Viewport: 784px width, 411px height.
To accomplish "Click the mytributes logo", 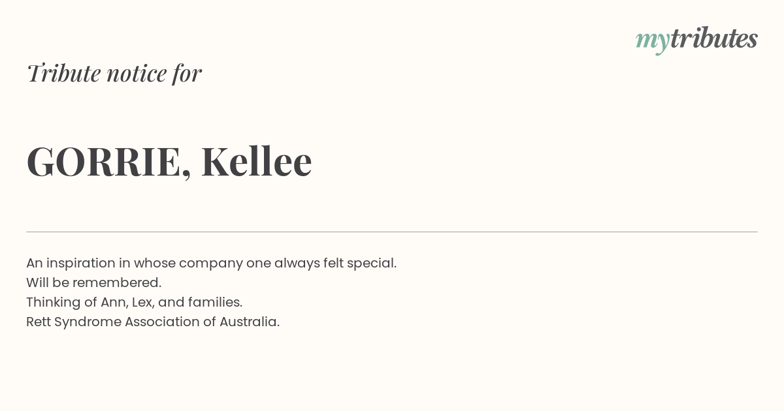I will click(x=696, y=40).
